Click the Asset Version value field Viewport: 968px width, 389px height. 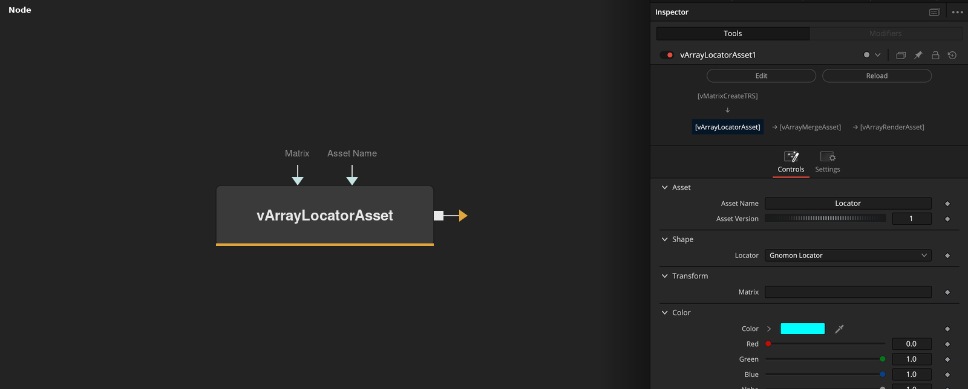click(x=912, y=219)
